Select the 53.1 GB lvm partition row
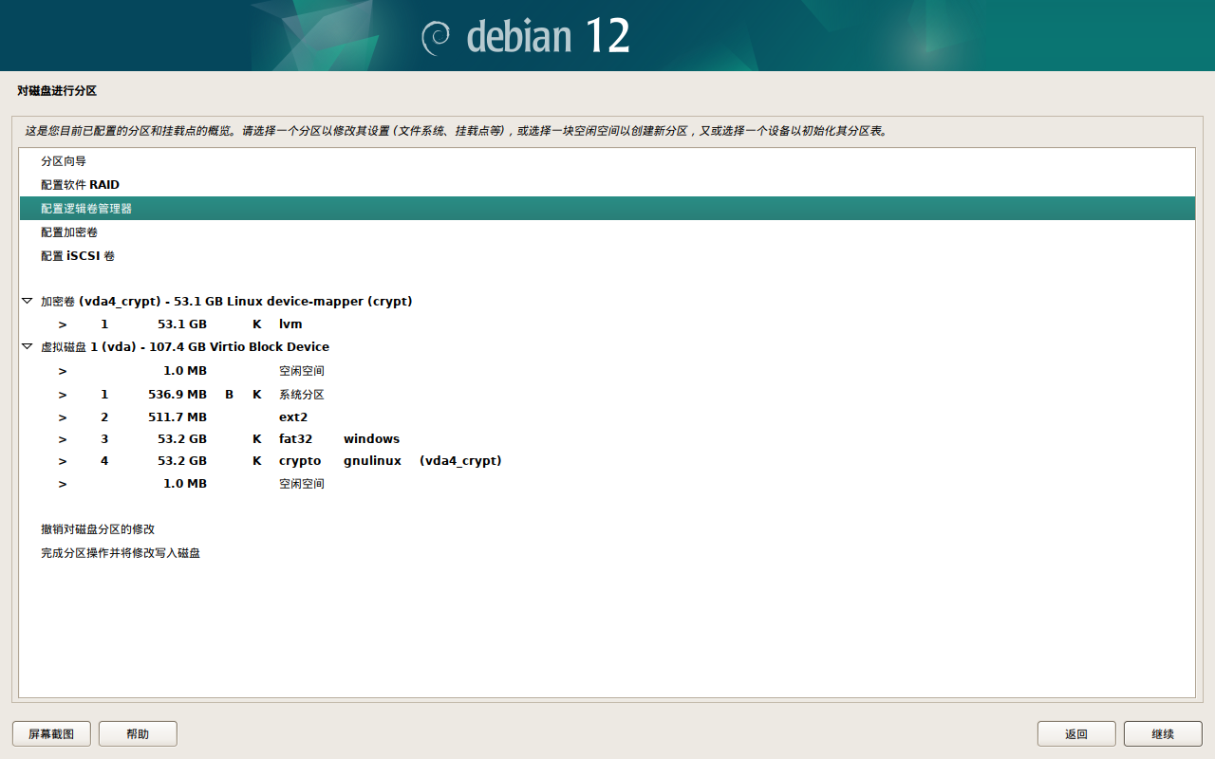This screenshot has height=759, width=1215. point(607,324)
